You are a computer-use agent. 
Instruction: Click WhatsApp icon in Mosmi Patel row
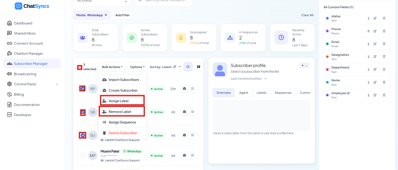(x=193, y=155)
